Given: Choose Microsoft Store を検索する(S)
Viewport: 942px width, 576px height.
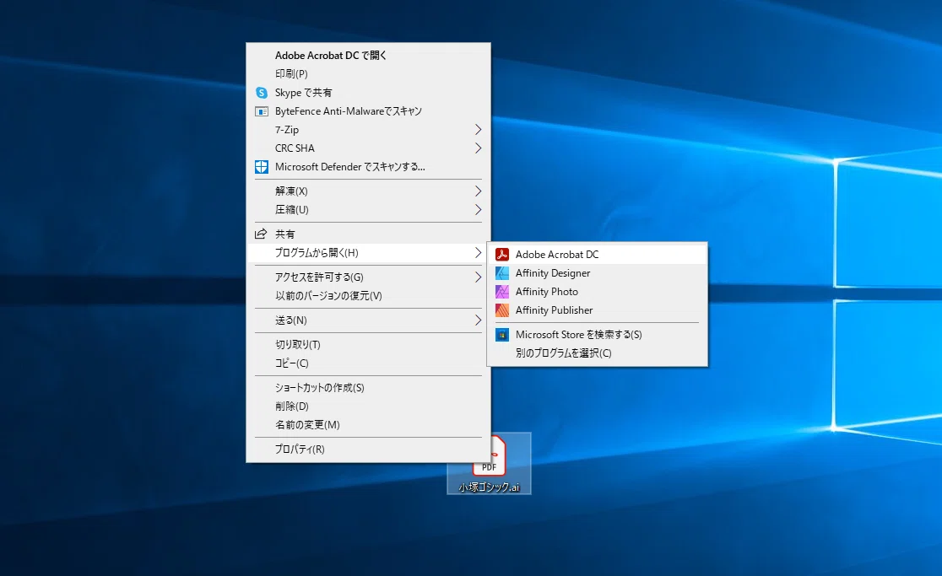Looking at the screenshot, I should 597,335.
